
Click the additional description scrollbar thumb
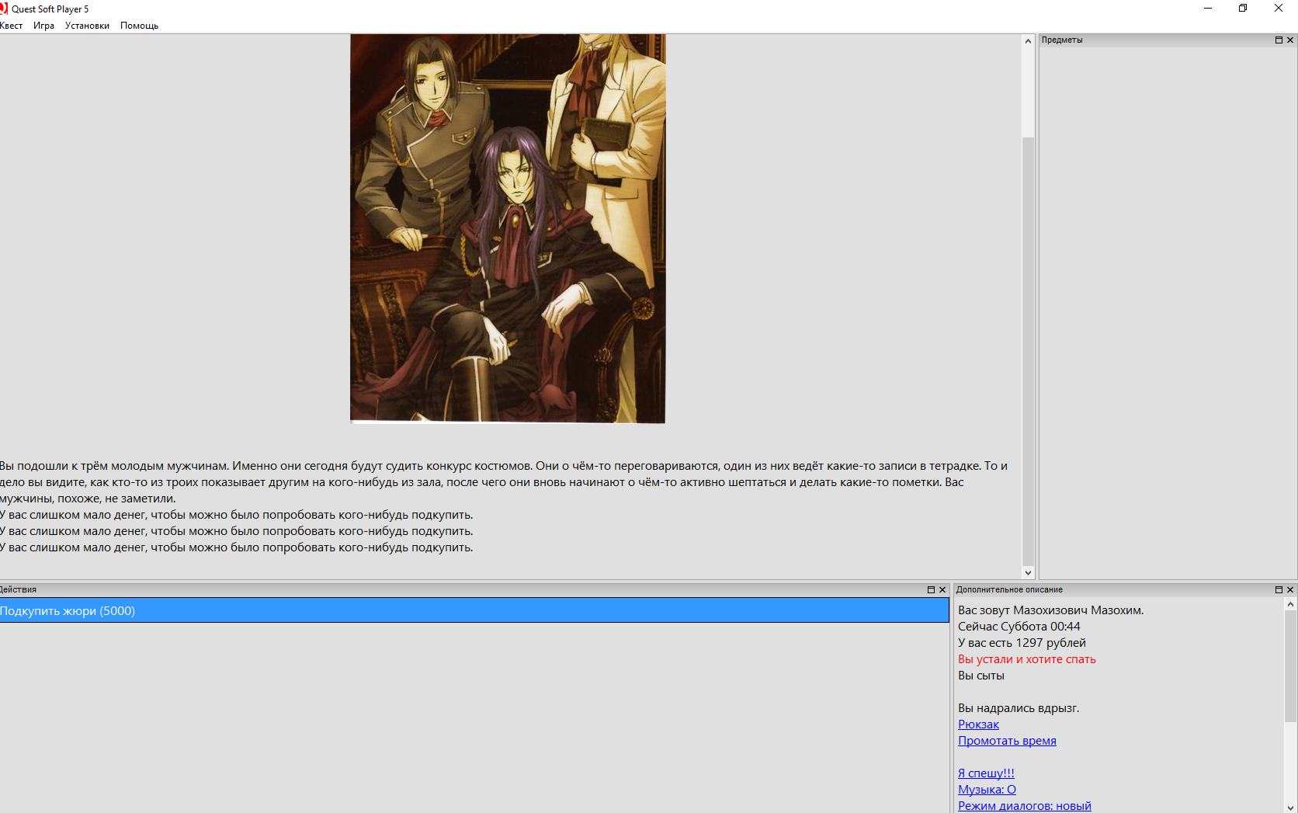pos(1290,666)
